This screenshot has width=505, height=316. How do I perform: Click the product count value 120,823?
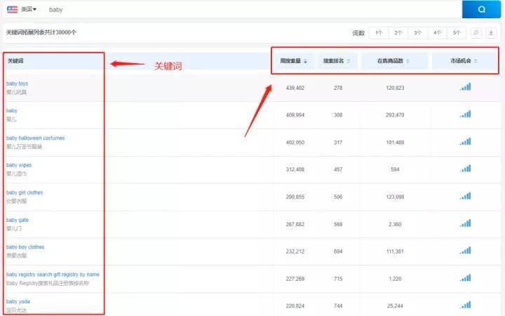(395, 88)
